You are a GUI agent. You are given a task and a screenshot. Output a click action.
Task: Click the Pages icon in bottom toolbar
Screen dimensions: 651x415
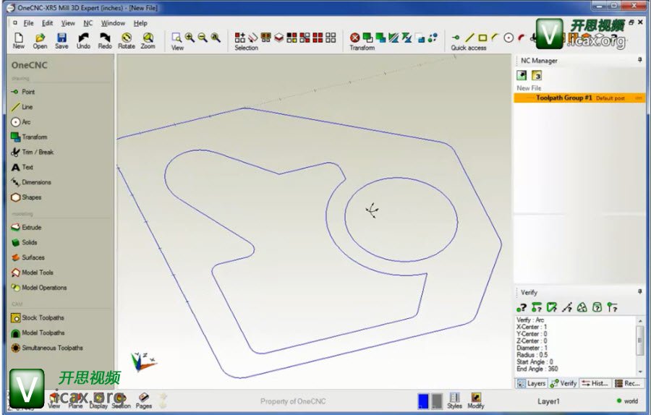[144, 400]
